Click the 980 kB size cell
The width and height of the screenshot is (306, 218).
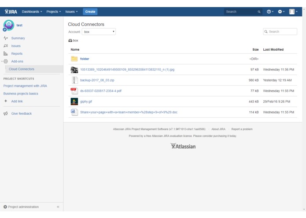(x=254, y=80)
